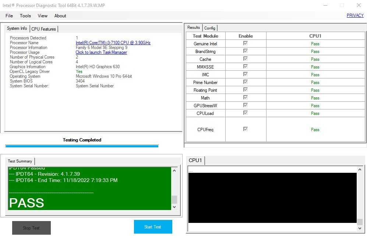Click the Floating Point Pass result
Image resolution: width=367 pixels, height=238 pixels.
click(x=315, y=90)
